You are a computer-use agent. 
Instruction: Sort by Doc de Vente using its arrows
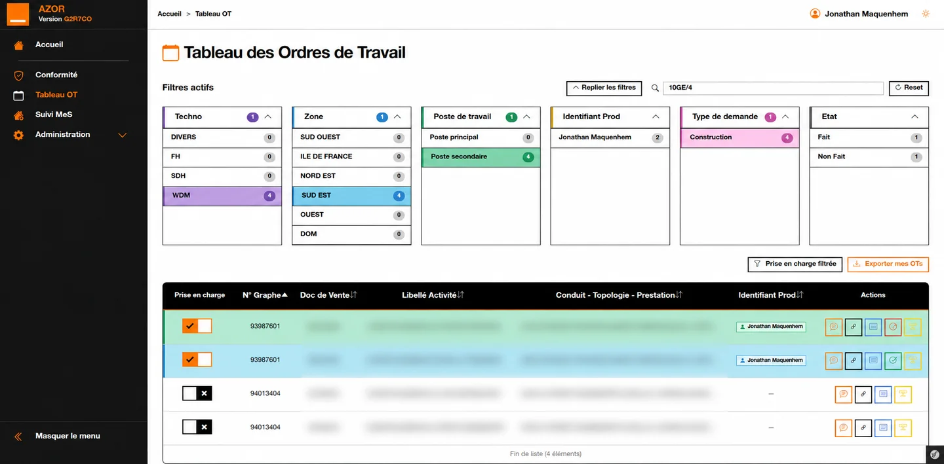pyautogui.click(x=354, y=295)
